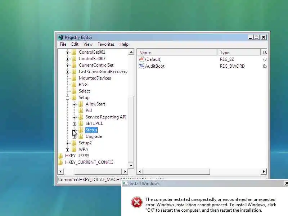Screen dimensions: 288x216
Task: Click the Select key folder icon
Action: point(74,91)
